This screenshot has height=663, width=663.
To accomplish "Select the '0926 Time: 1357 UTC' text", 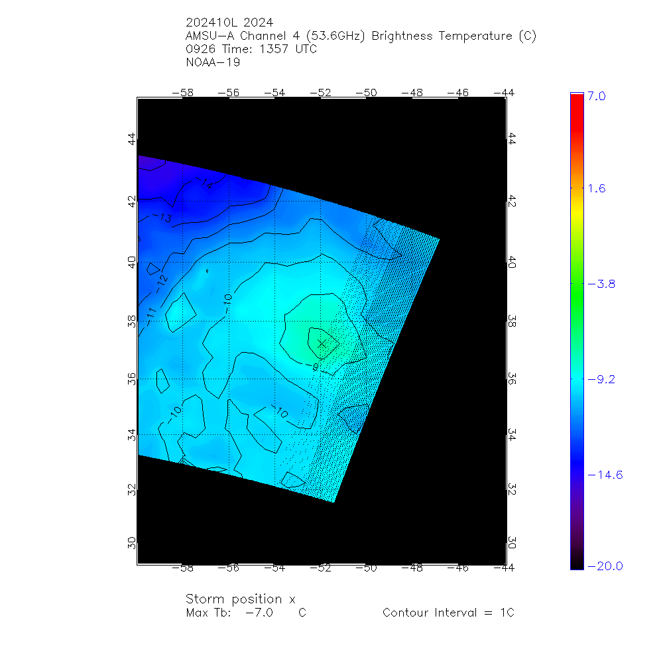I will coord(251,49).
